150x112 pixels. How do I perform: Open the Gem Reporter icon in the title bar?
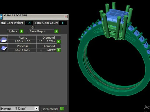point(1,17)
